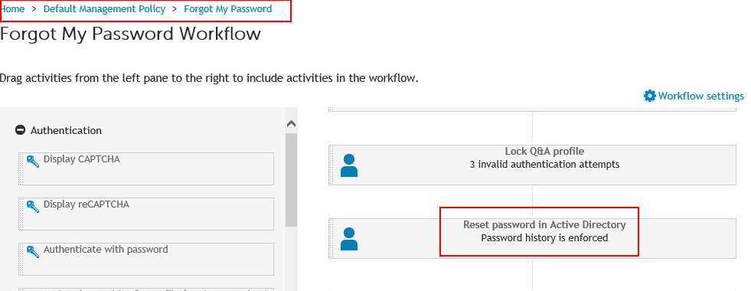Click the key icon beside Display CAPTCHA

tap(33, 162)
